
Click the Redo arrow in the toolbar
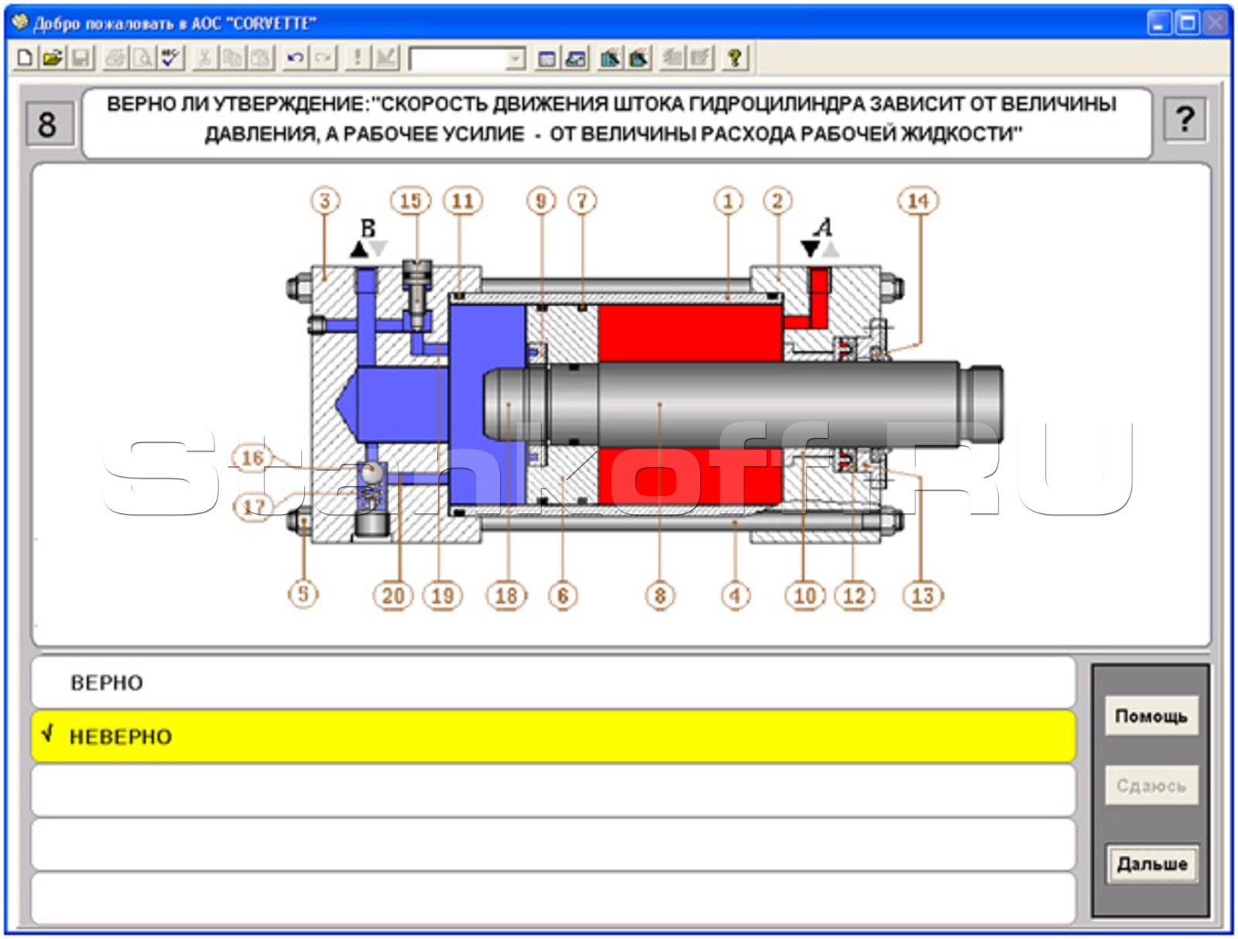[x=323, y=58]
